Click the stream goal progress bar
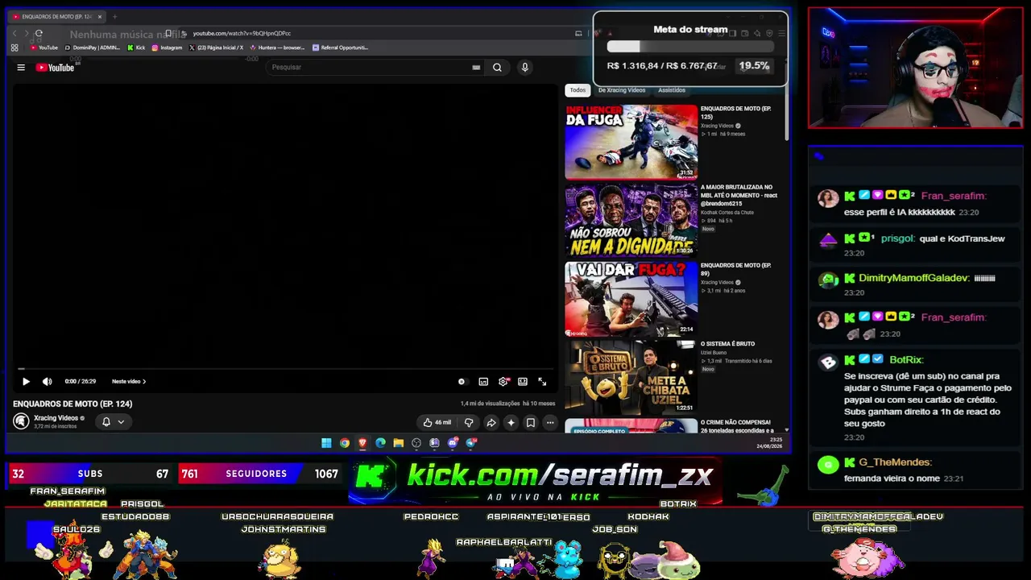1031x580 pixels. (690, 47)
